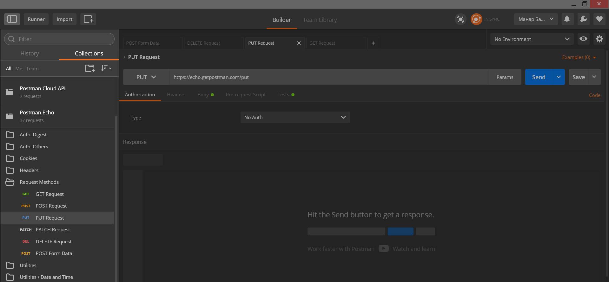
Task: Open the user account dropdown
Action: point(536,19)
